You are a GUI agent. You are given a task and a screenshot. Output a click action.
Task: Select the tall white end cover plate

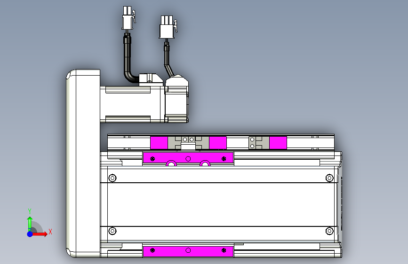click(83, 163)
